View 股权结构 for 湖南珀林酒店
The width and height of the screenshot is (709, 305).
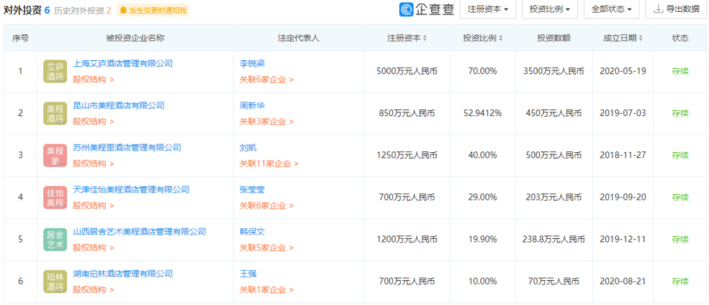pyautogui.click(x=94, y=290)
